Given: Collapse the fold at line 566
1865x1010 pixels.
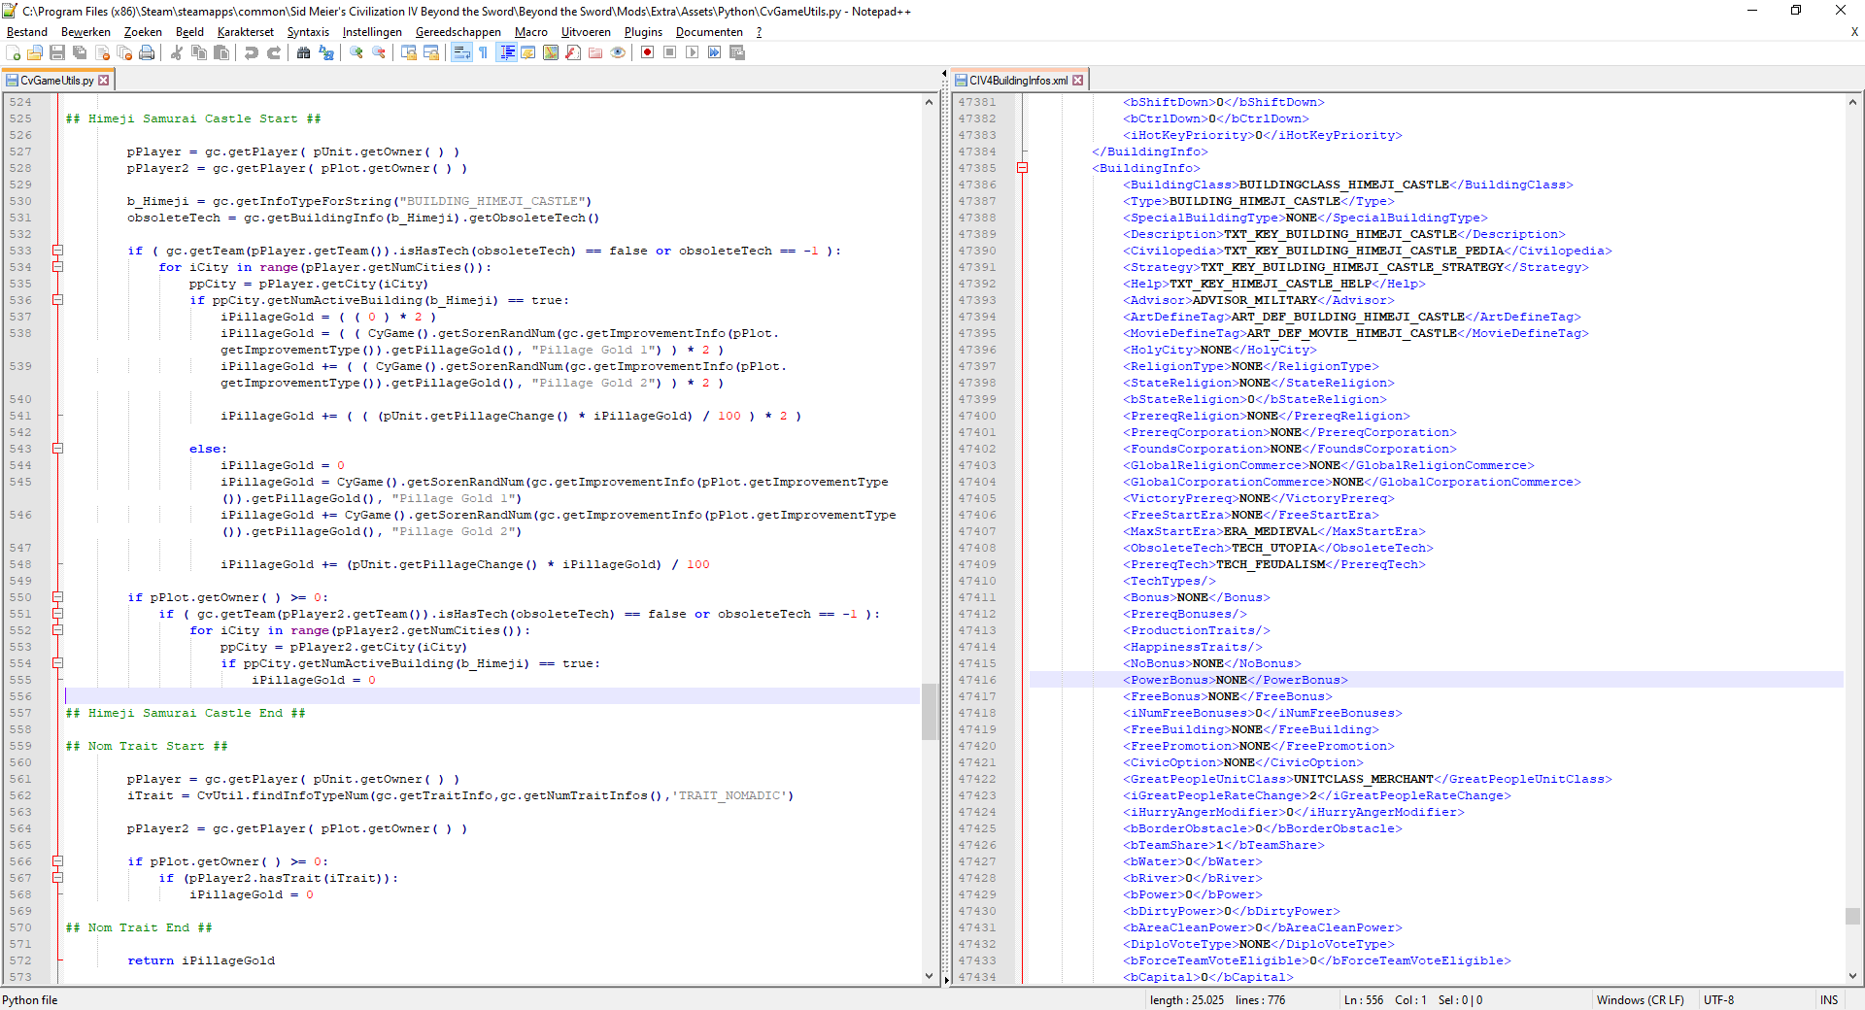Looking at the screenshot, I should 57,861.
